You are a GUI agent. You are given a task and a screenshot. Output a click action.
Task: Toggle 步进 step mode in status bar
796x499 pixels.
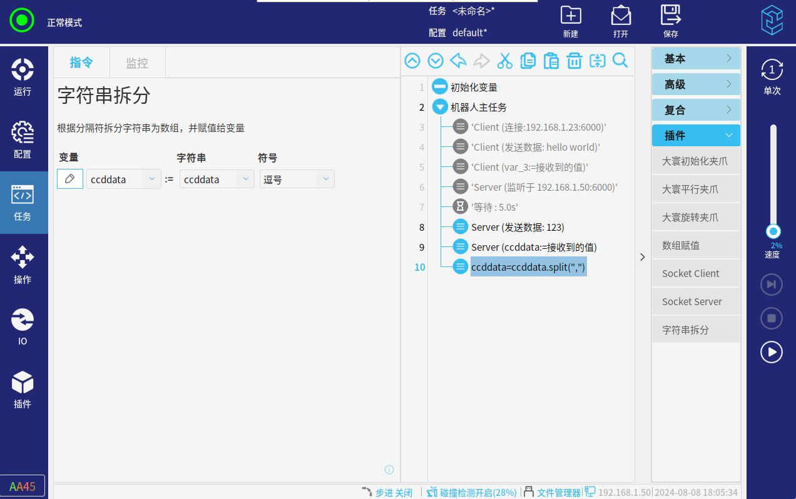tap(387, 492)
